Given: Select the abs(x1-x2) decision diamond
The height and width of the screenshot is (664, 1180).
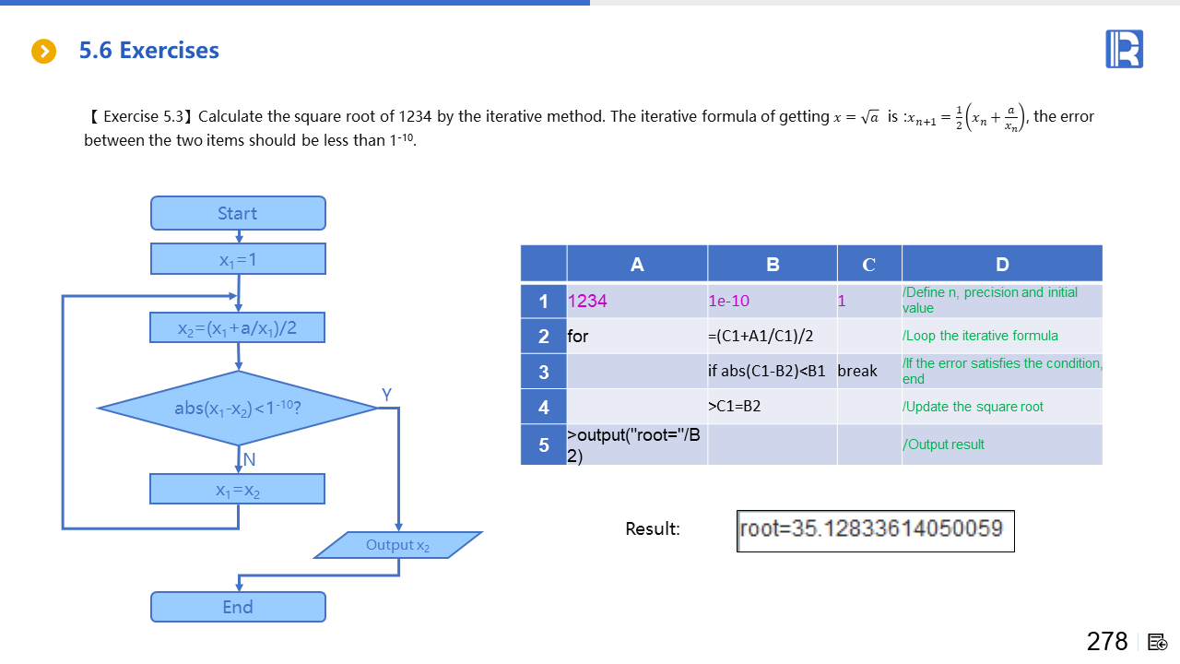Looking at the screenshot, I should (238, 408).
